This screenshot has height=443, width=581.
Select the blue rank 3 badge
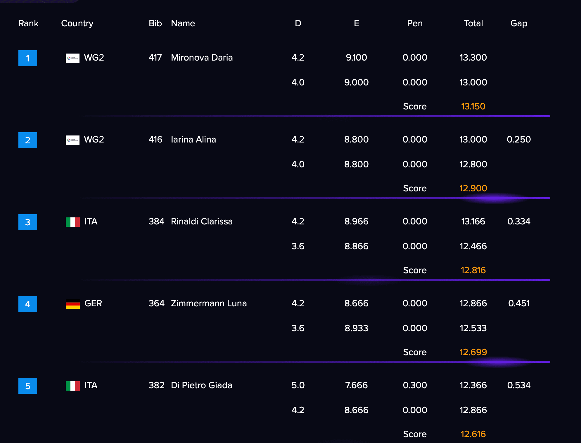point(28,222)
